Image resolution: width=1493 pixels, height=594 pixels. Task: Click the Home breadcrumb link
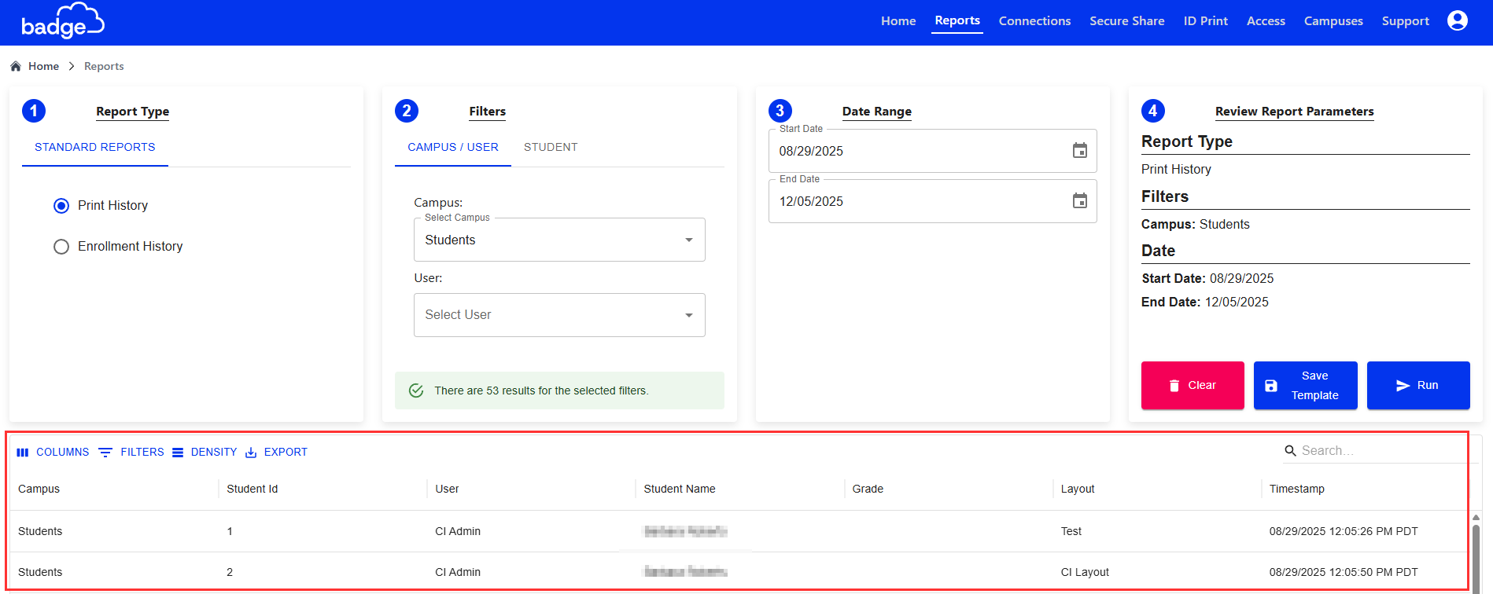43,66
